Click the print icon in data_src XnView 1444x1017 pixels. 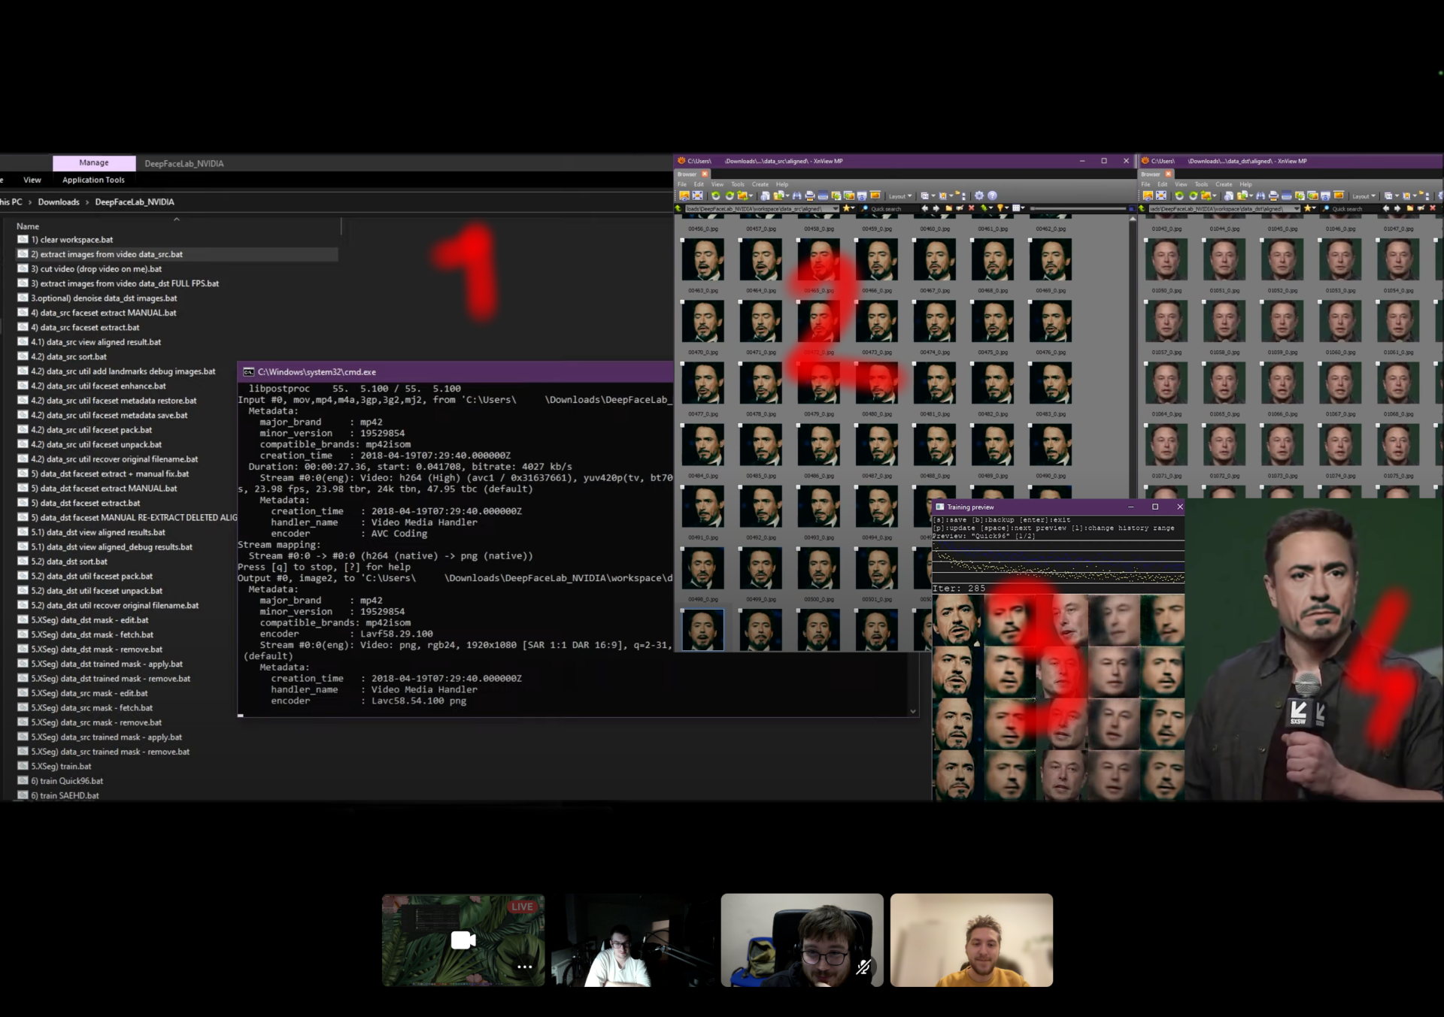(810, 195)
